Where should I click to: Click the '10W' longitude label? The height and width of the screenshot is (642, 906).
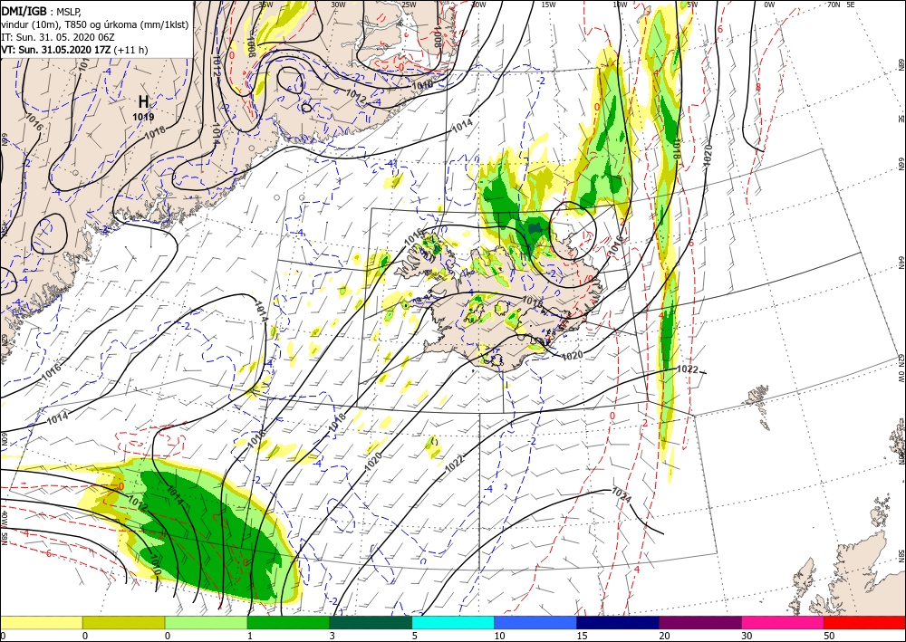click(x=620, y=5)
